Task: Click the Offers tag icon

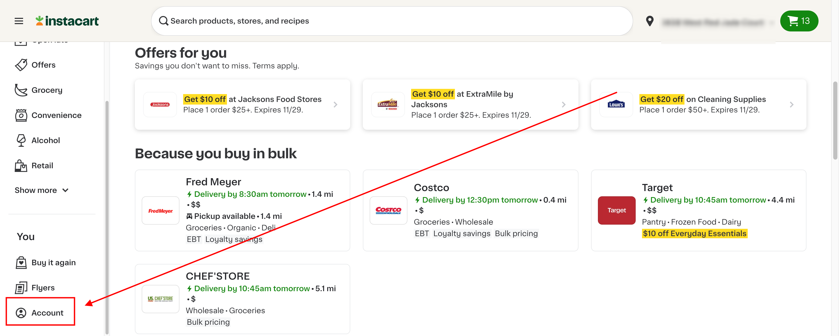Action: click(21, 65)
